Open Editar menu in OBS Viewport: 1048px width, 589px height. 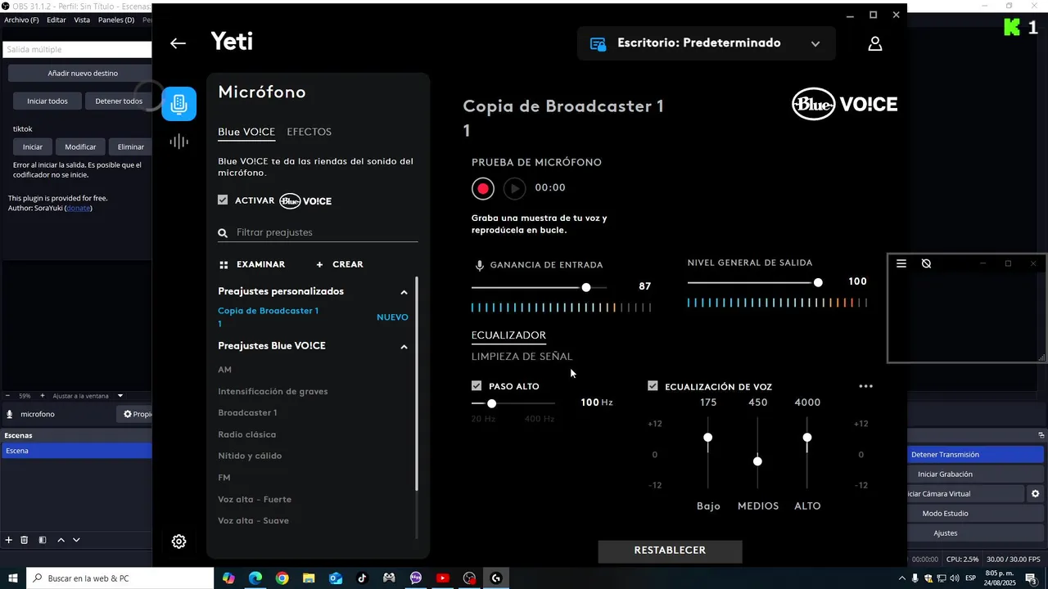56,20
